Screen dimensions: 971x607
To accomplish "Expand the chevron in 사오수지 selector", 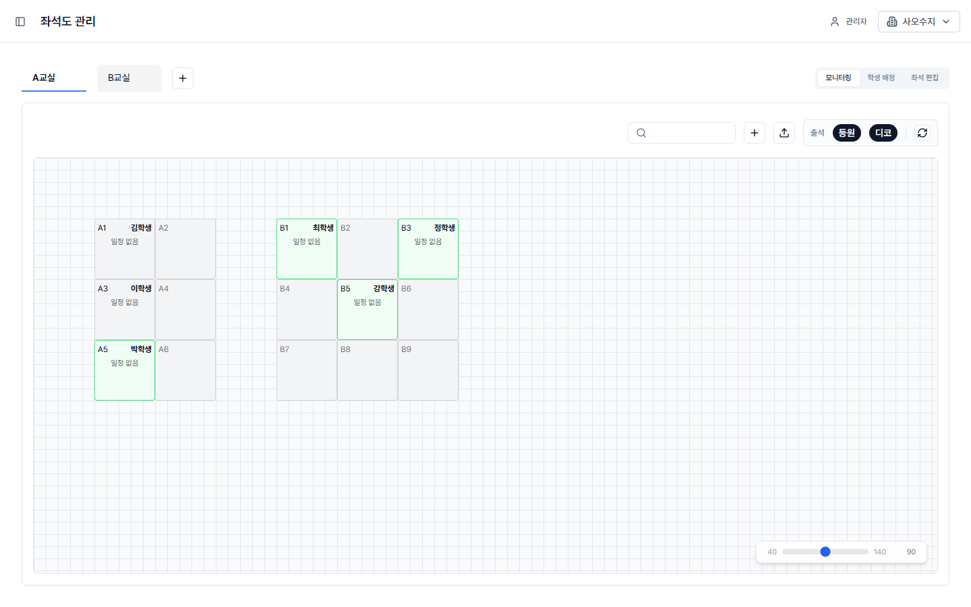I will [946, 22].
